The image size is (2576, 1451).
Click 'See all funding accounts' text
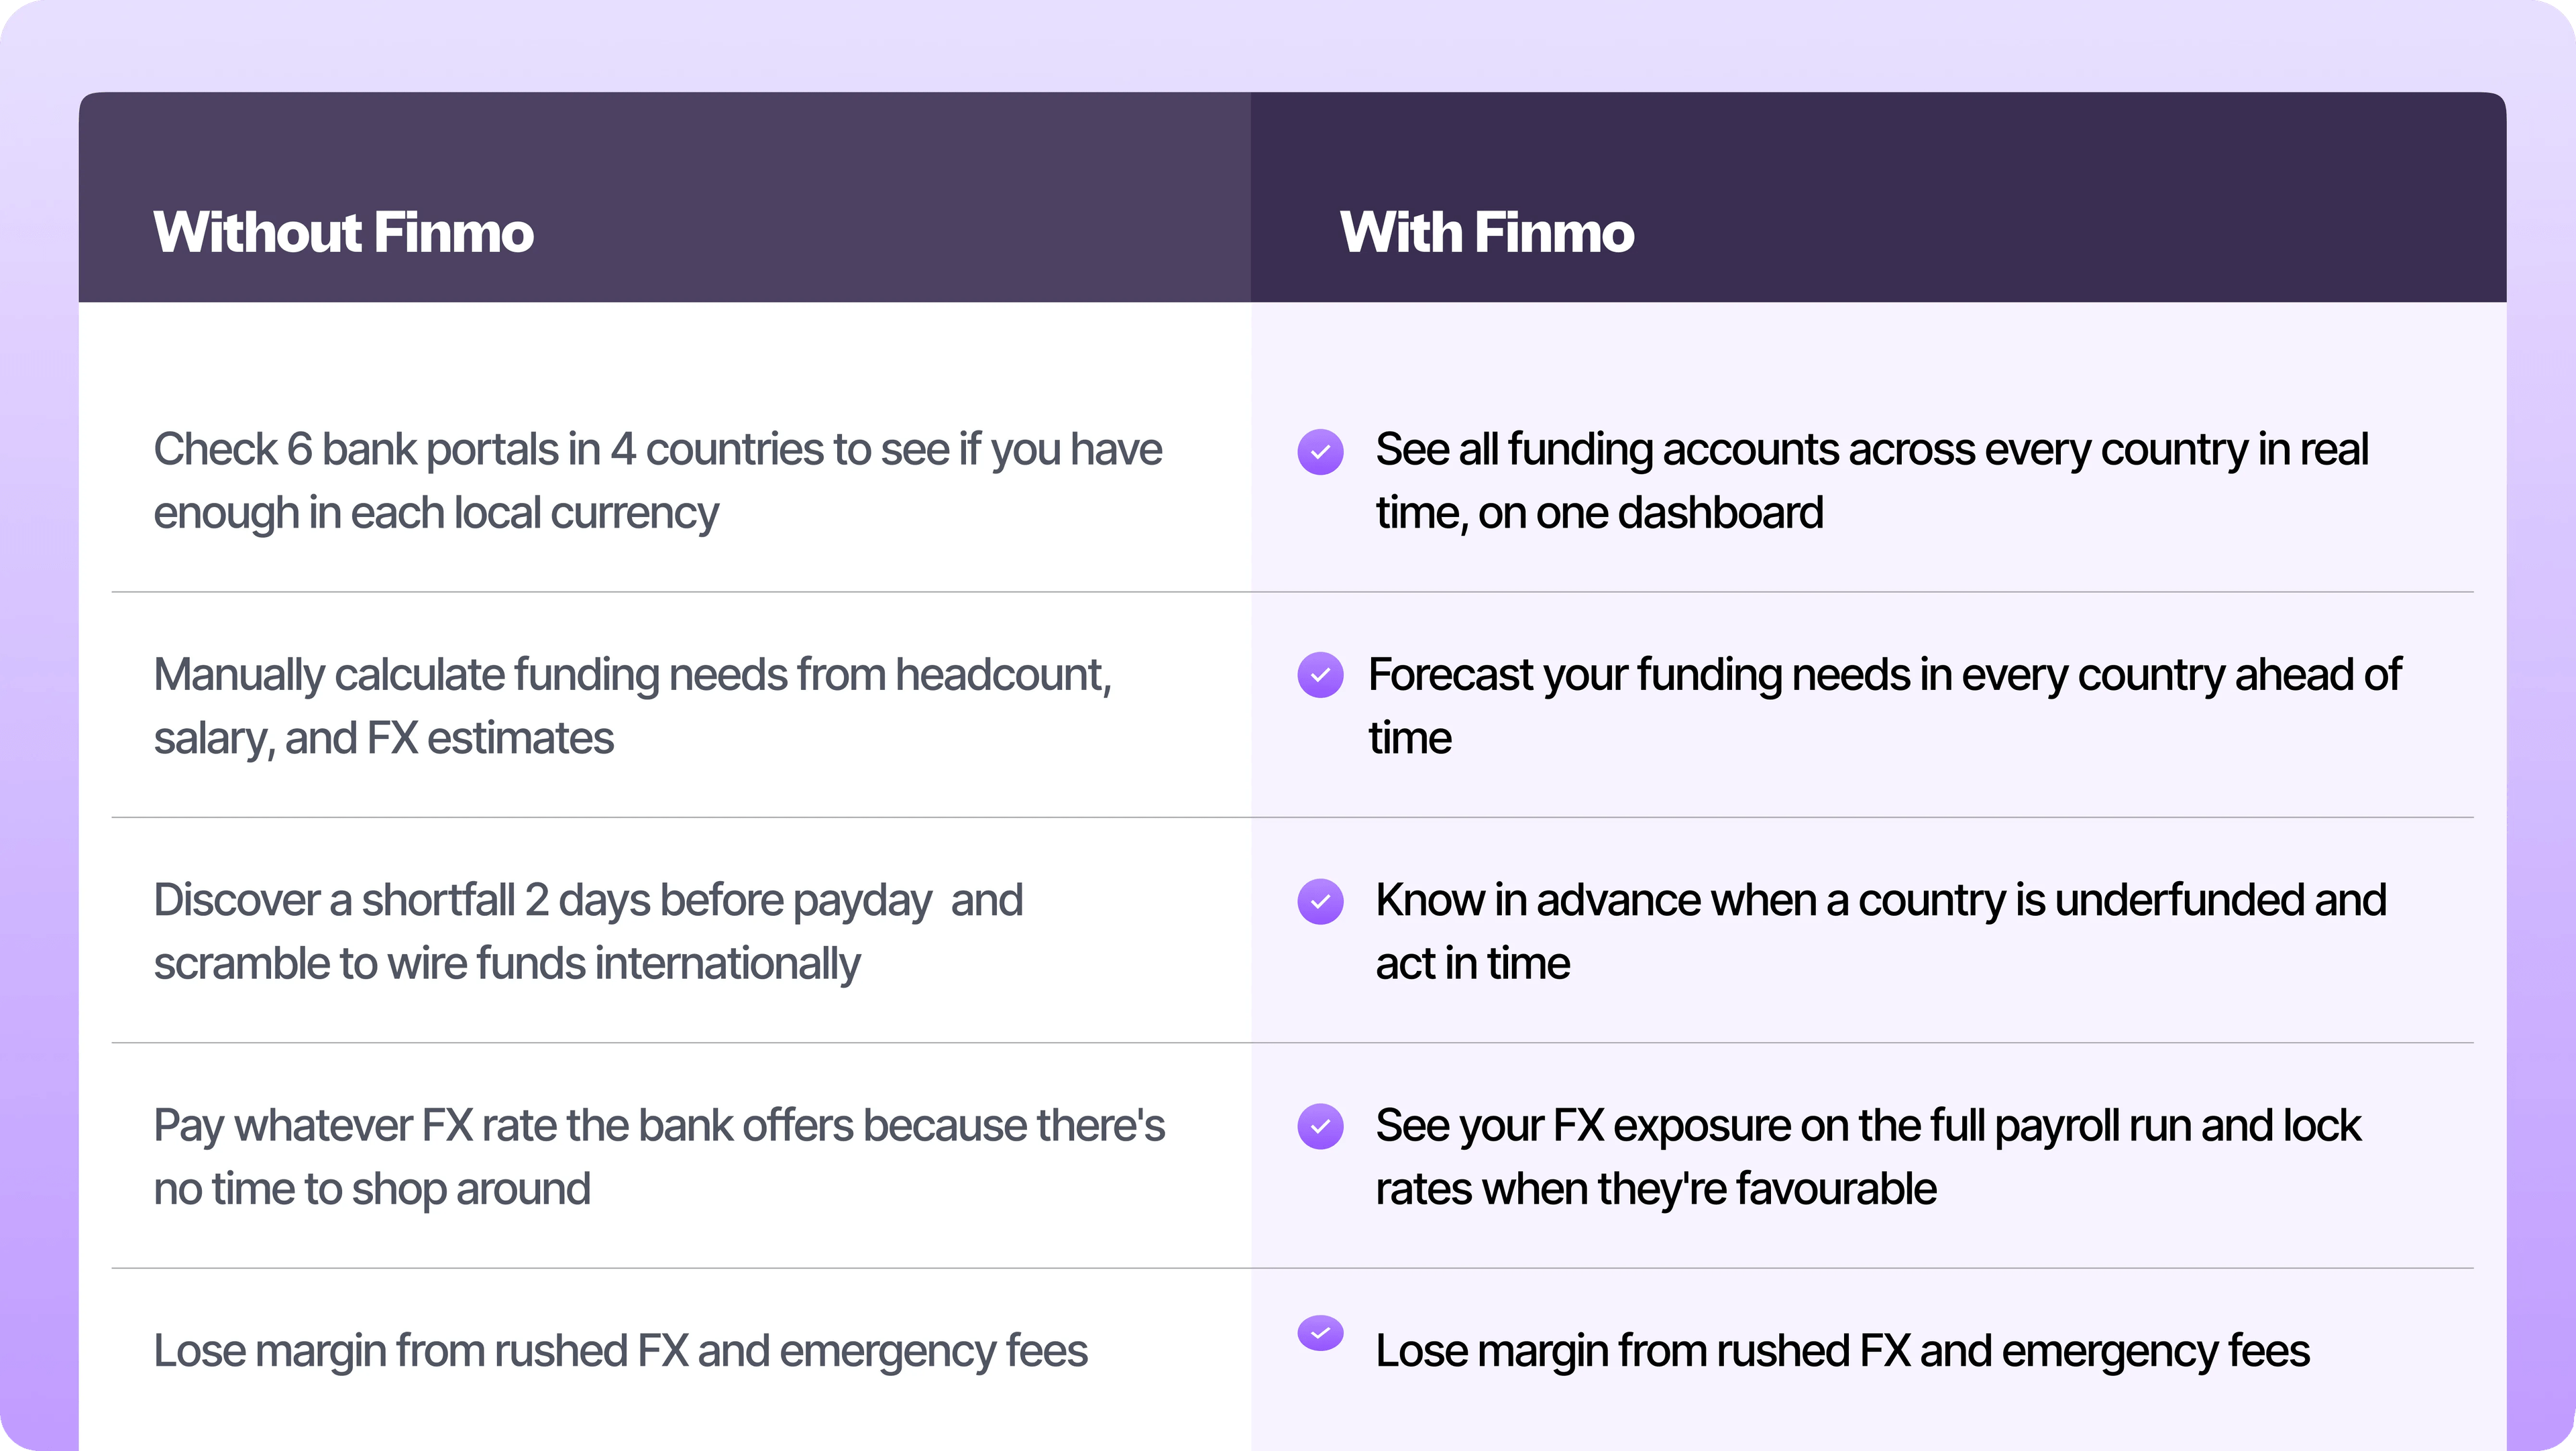[x=1871, y=481]
